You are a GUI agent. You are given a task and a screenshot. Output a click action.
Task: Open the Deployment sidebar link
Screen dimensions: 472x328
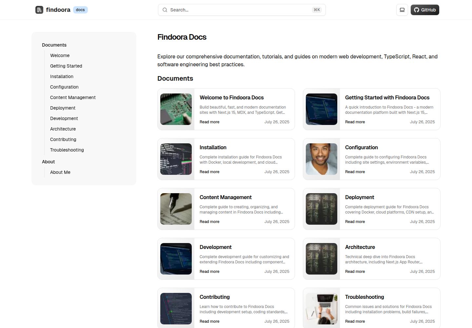coord(63,108)
